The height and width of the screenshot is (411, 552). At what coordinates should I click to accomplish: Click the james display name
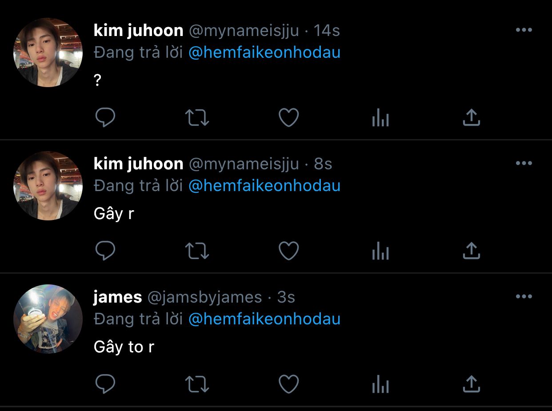pos(118,297)
